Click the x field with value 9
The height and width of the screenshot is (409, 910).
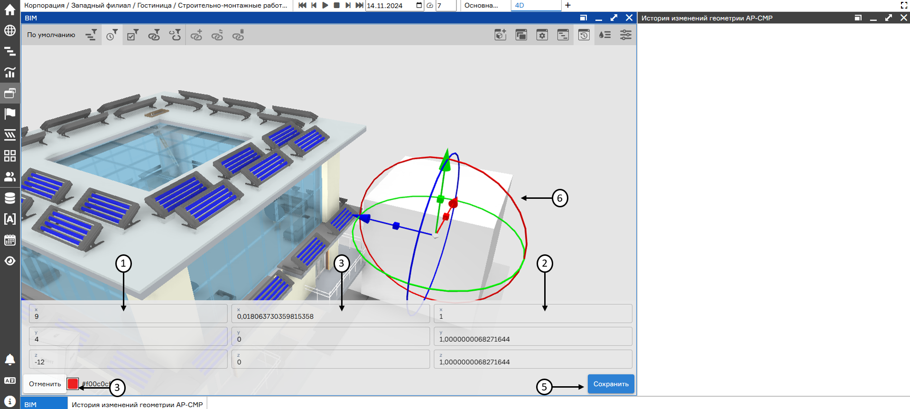128,314
